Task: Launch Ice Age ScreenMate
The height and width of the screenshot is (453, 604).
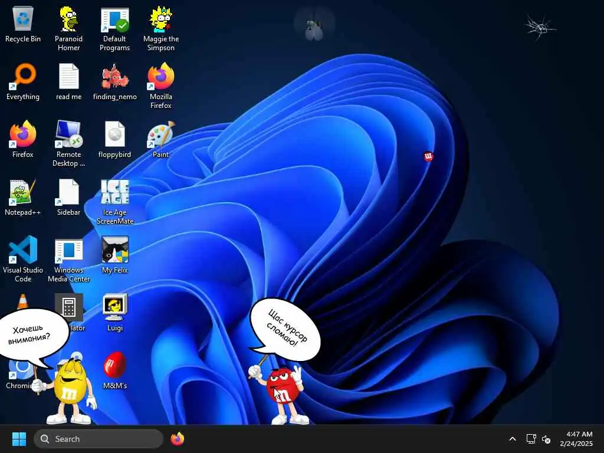Action: click(x=115, y=202)
